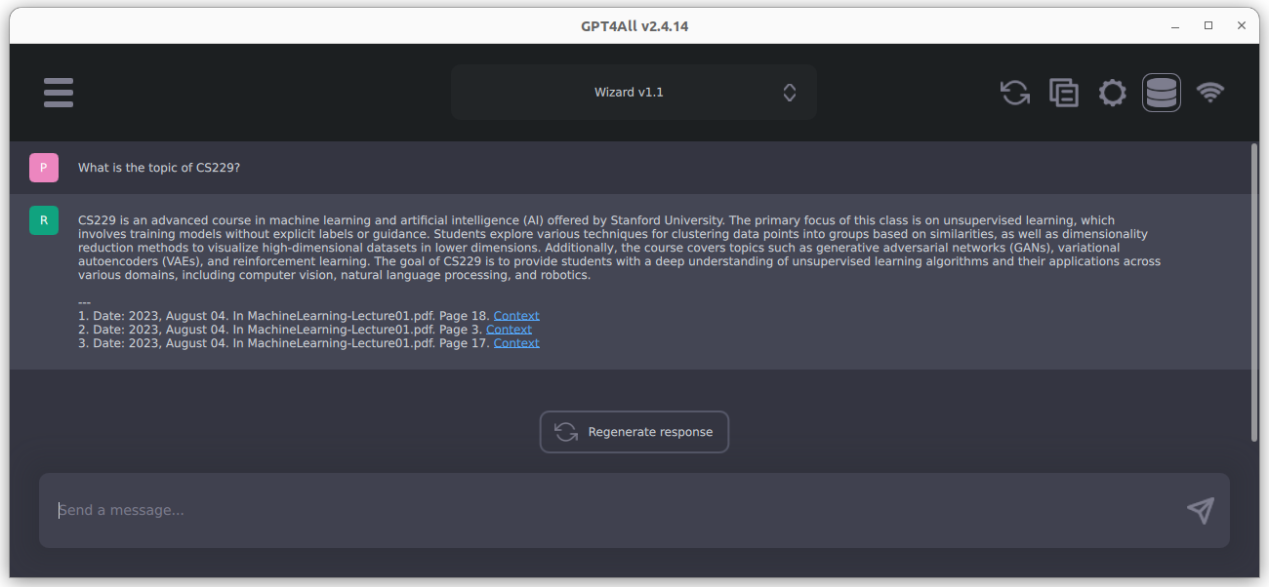Click the green R response avatar
This screenshot has width=1269, height=587.
click(43, 220)
